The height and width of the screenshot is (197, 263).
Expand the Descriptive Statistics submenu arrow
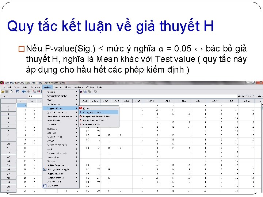click(77, 96)
